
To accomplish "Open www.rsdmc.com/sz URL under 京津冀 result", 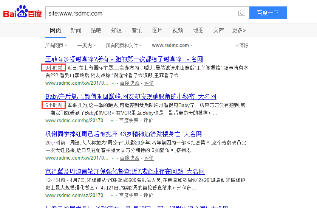I will click(76, 196).
